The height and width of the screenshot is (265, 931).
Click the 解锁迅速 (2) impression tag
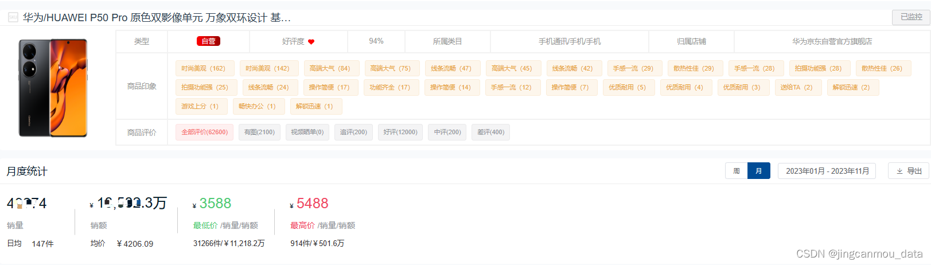(852, 87)
